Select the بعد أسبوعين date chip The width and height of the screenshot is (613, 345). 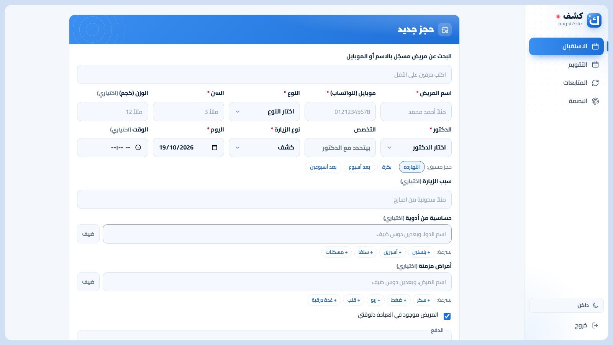[x=323, y=167]
